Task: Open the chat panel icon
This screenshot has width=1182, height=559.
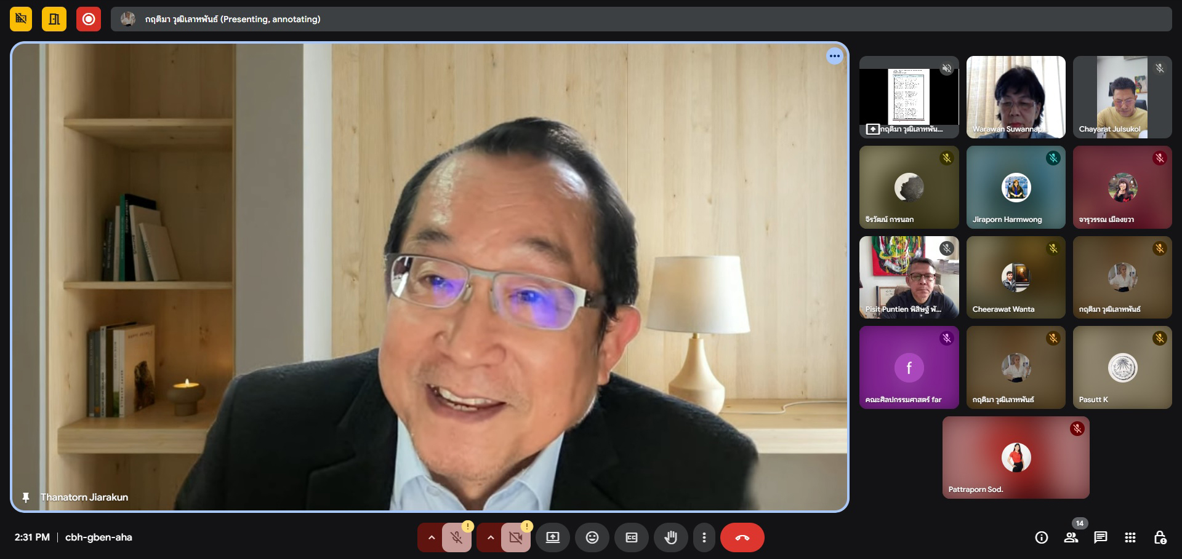Action: coord(1100,537)
